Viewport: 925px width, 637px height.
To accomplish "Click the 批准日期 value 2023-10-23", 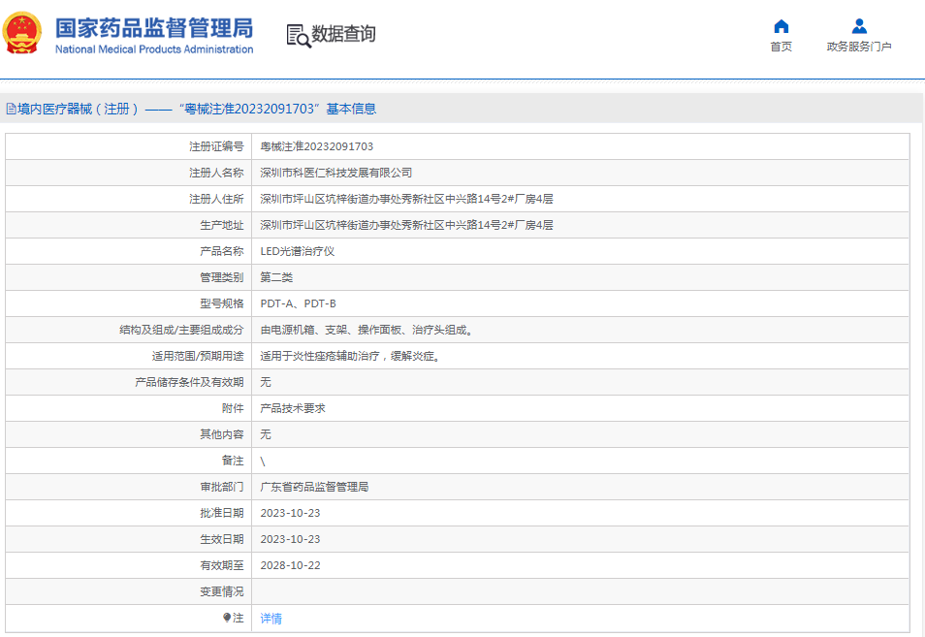I will [x=290, y=513].
